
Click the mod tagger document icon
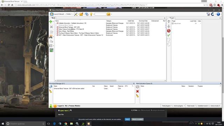pos(51,32)
